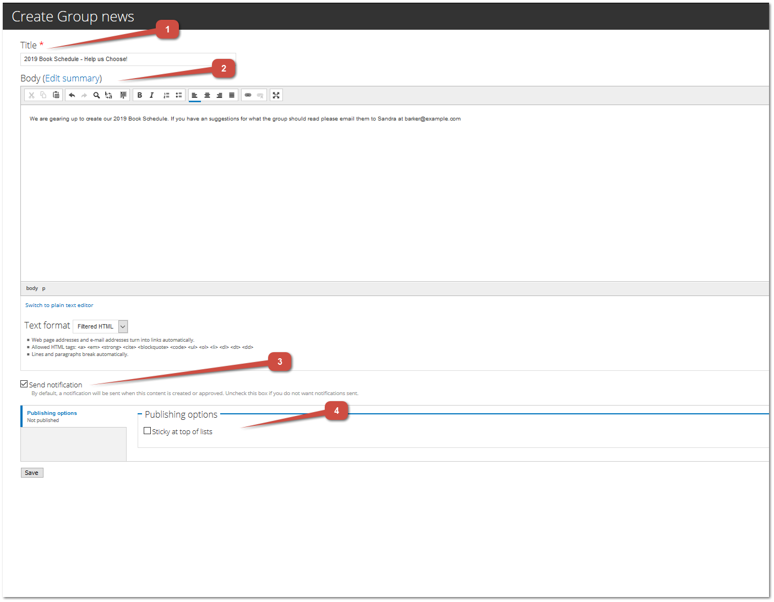Open the Text format dropdown
This screenshot has height=602, width=774.
click(100, 326)
